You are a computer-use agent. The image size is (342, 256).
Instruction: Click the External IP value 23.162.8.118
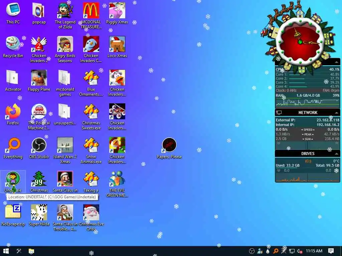[x=328, y=120]
